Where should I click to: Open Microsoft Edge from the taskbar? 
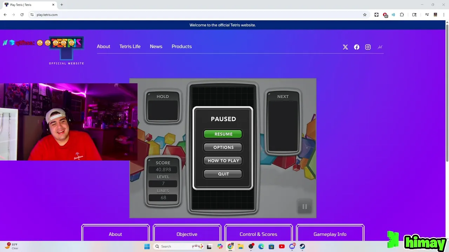pos(261,246)
